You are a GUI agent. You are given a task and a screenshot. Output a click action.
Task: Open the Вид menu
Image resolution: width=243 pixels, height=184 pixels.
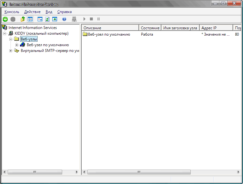(49, 12)
